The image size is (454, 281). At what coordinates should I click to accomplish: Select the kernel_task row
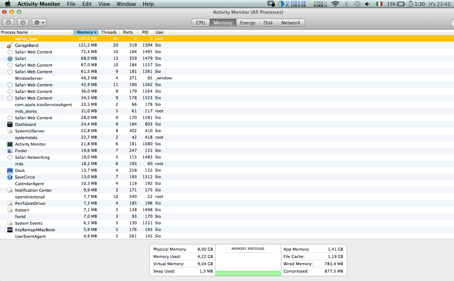pyautogui.click(x=227, y=38)
